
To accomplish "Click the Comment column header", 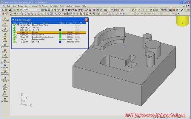I will tap(46, 23).
